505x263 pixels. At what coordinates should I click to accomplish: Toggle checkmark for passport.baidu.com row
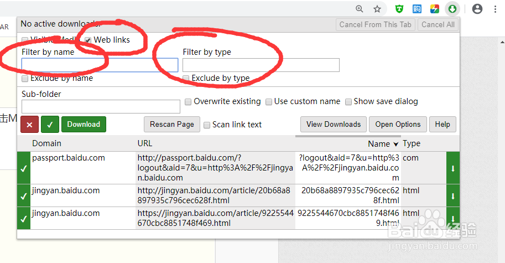(x=24, y=168)
